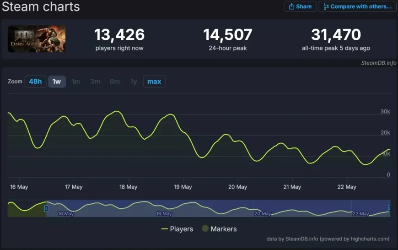Image resolution: width=398 pixels, height=250 pixels.
Task: Click the Players legend line symbol
Action: [165, 229]
